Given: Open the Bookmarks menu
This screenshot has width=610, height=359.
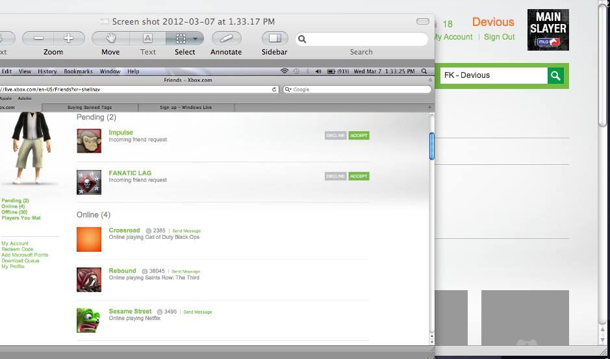Looking at the screenshot, I should (x=78, y=71).
